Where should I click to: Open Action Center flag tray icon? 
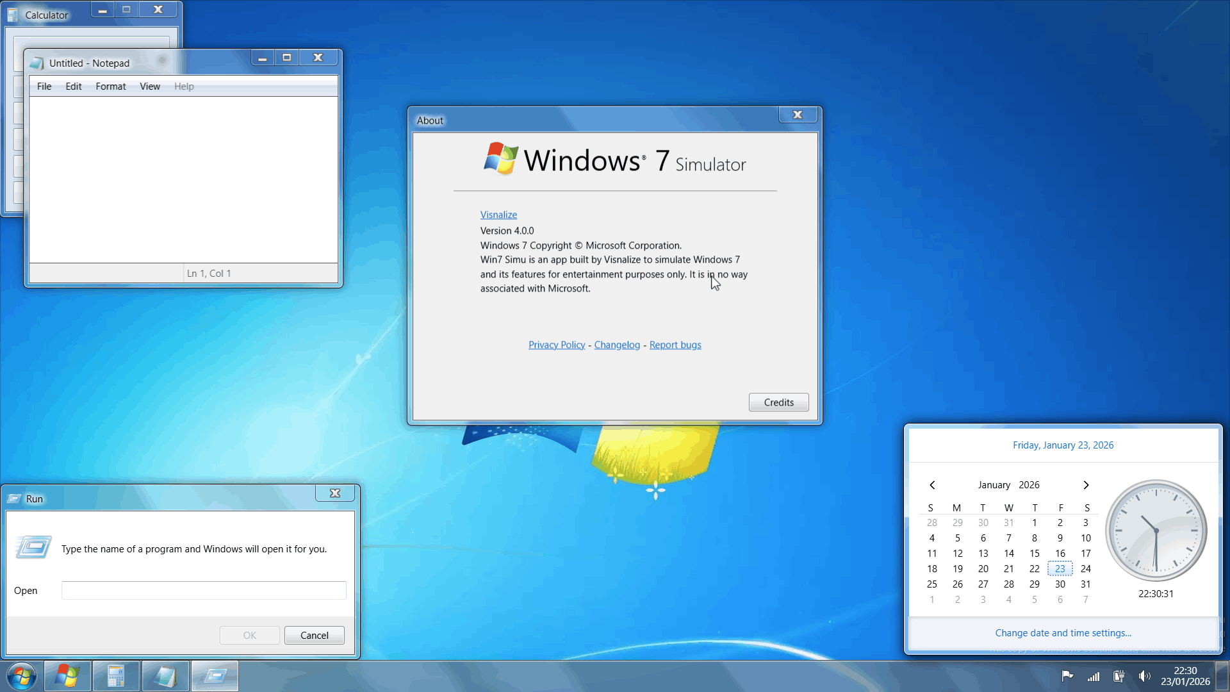1067,676
